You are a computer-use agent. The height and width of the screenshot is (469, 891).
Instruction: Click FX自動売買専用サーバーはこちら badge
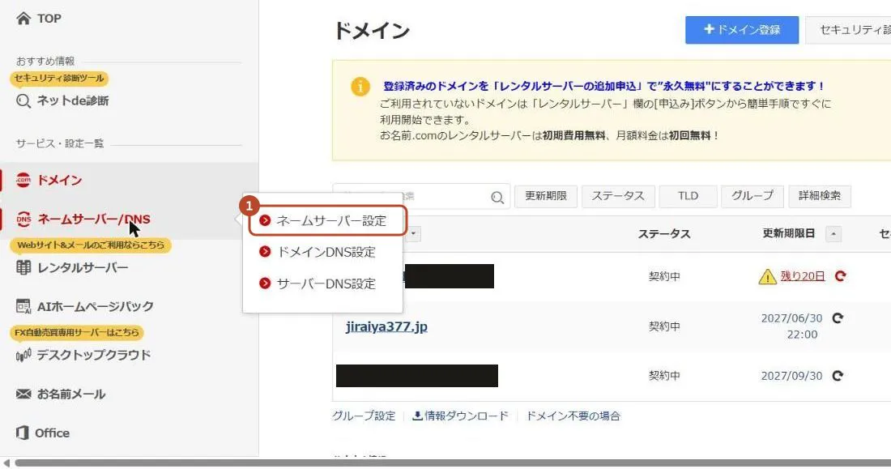pyautogui.click(x=77, y=332)
